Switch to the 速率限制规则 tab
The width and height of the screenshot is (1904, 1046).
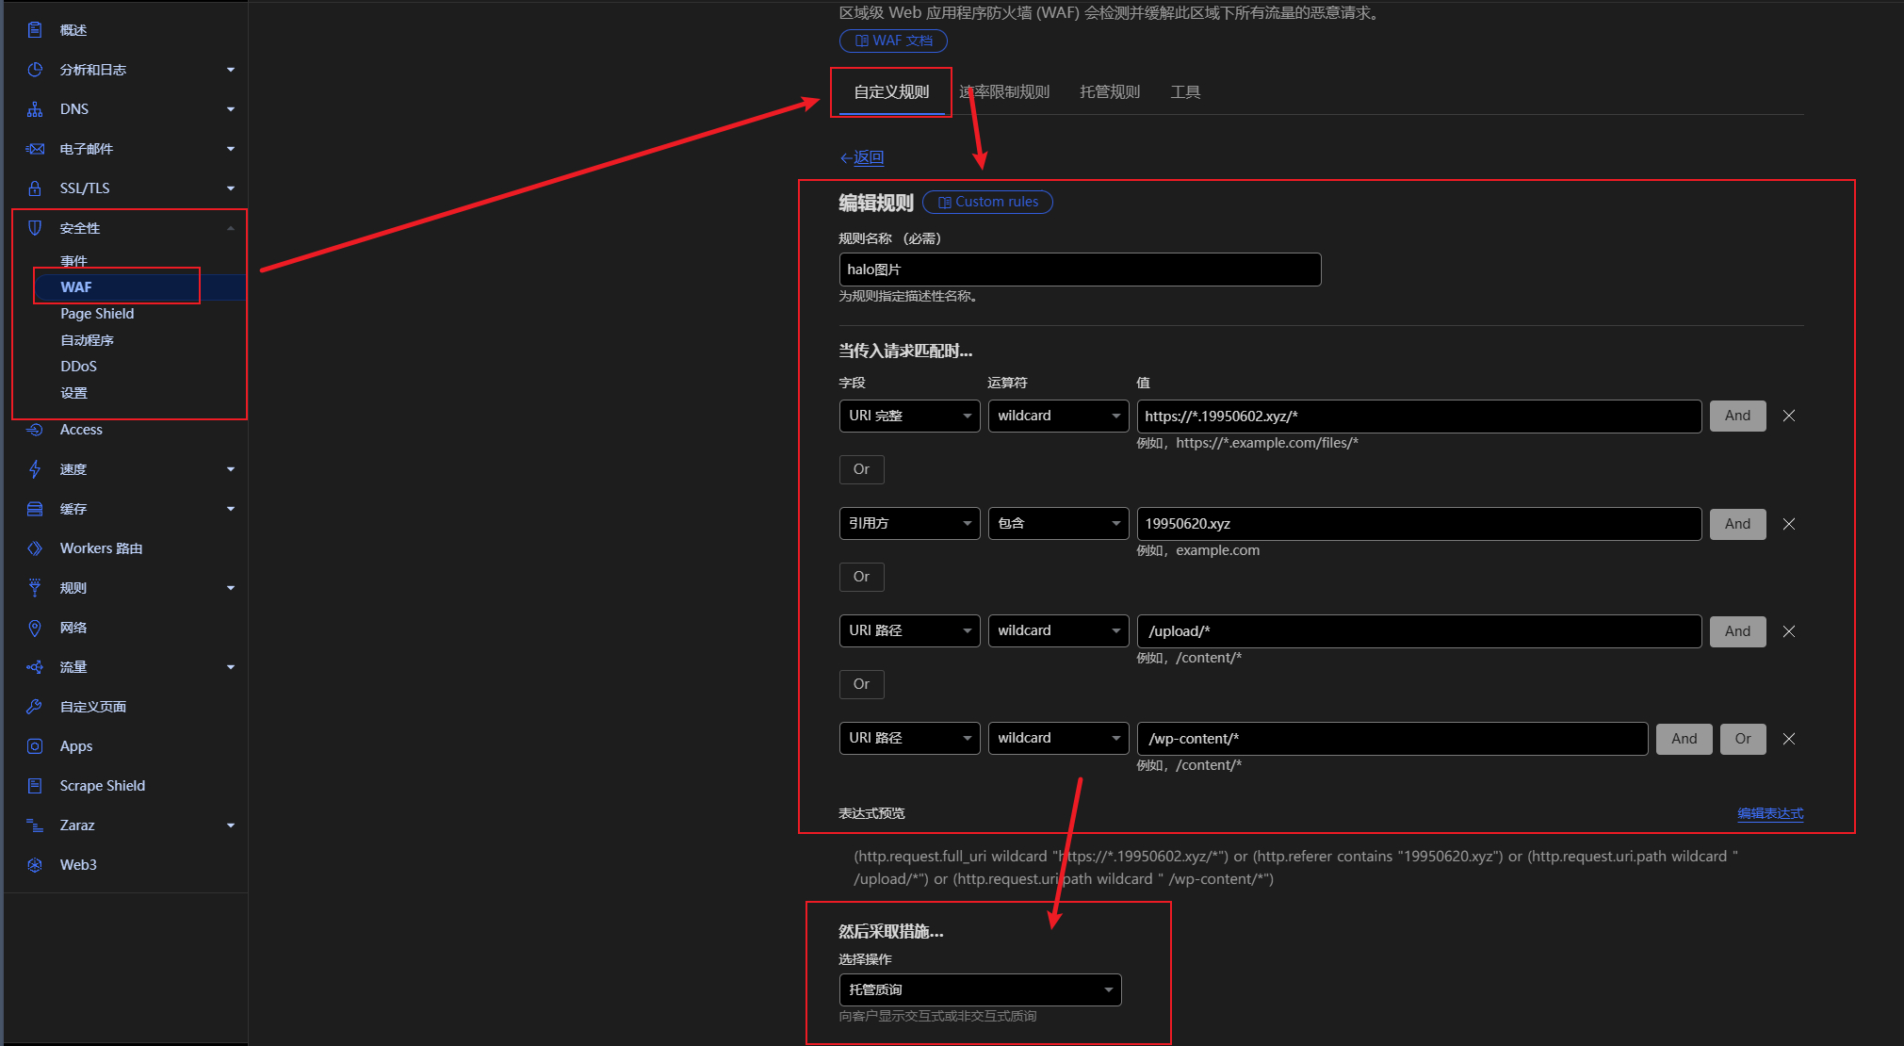tap(1002, 91)
